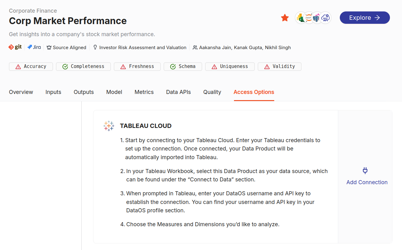Click the Add Connection plug icon
The height and width of the screenshot is (250, 402).
[x=365, y=170]
